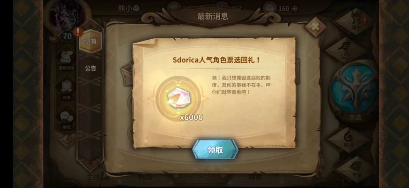Image resolution: width=409 pixels, height=188 pixels.
Task: Expand the left sidebar arrow below 聊天
Action: pos(67,140)
